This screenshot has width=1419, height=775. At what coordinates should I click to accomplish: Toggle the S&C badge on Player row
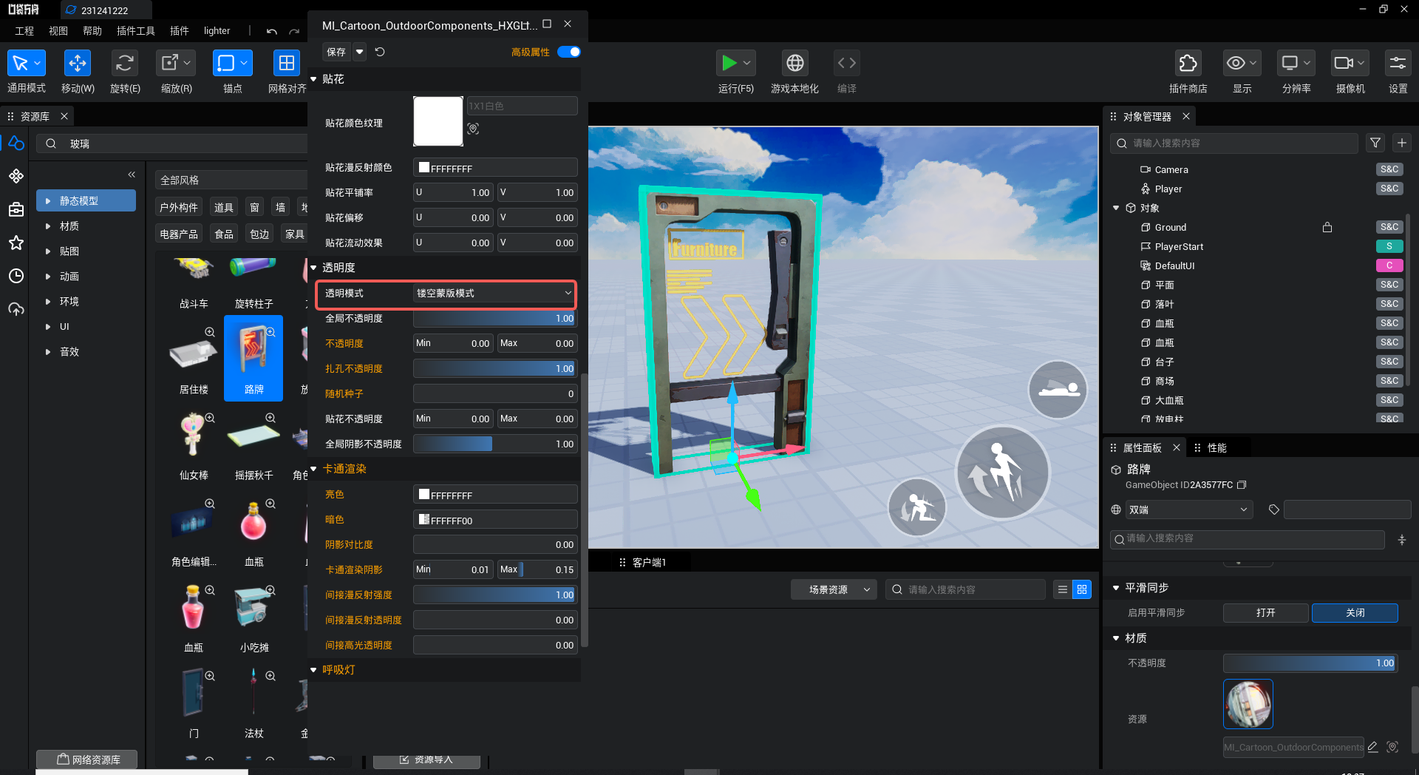[x=1389, y=189]
